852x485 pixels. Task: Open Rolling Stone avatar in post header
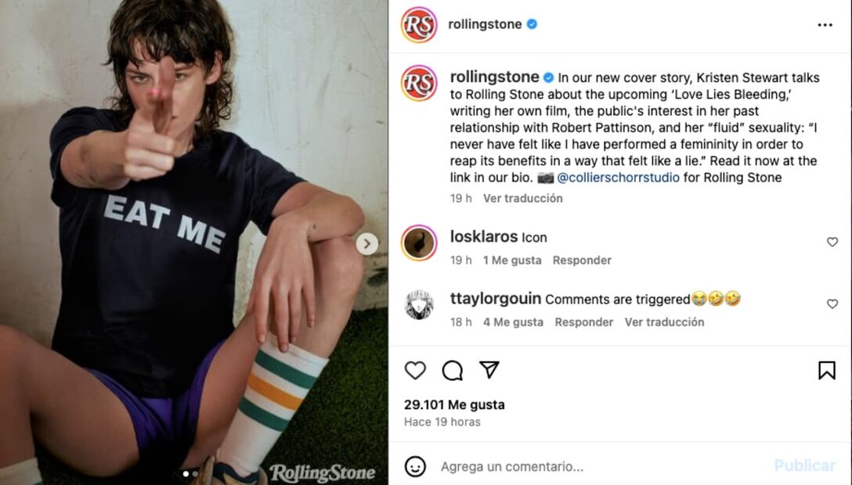(x=419, y=24)
